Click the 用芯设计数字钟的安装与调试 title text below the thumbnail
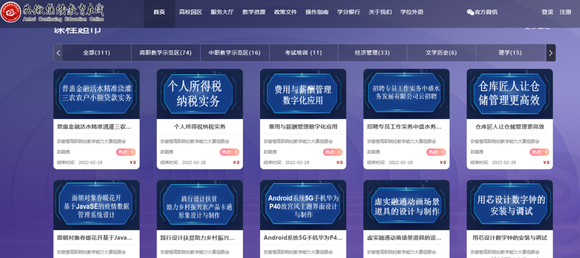The height and width of the screenshot is (258, 580). coord(510,238)
